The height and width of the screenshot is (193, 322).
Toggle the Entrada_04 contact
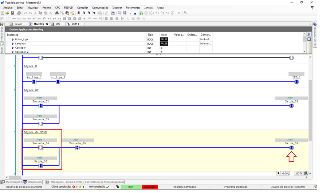[x=41, y=148]
